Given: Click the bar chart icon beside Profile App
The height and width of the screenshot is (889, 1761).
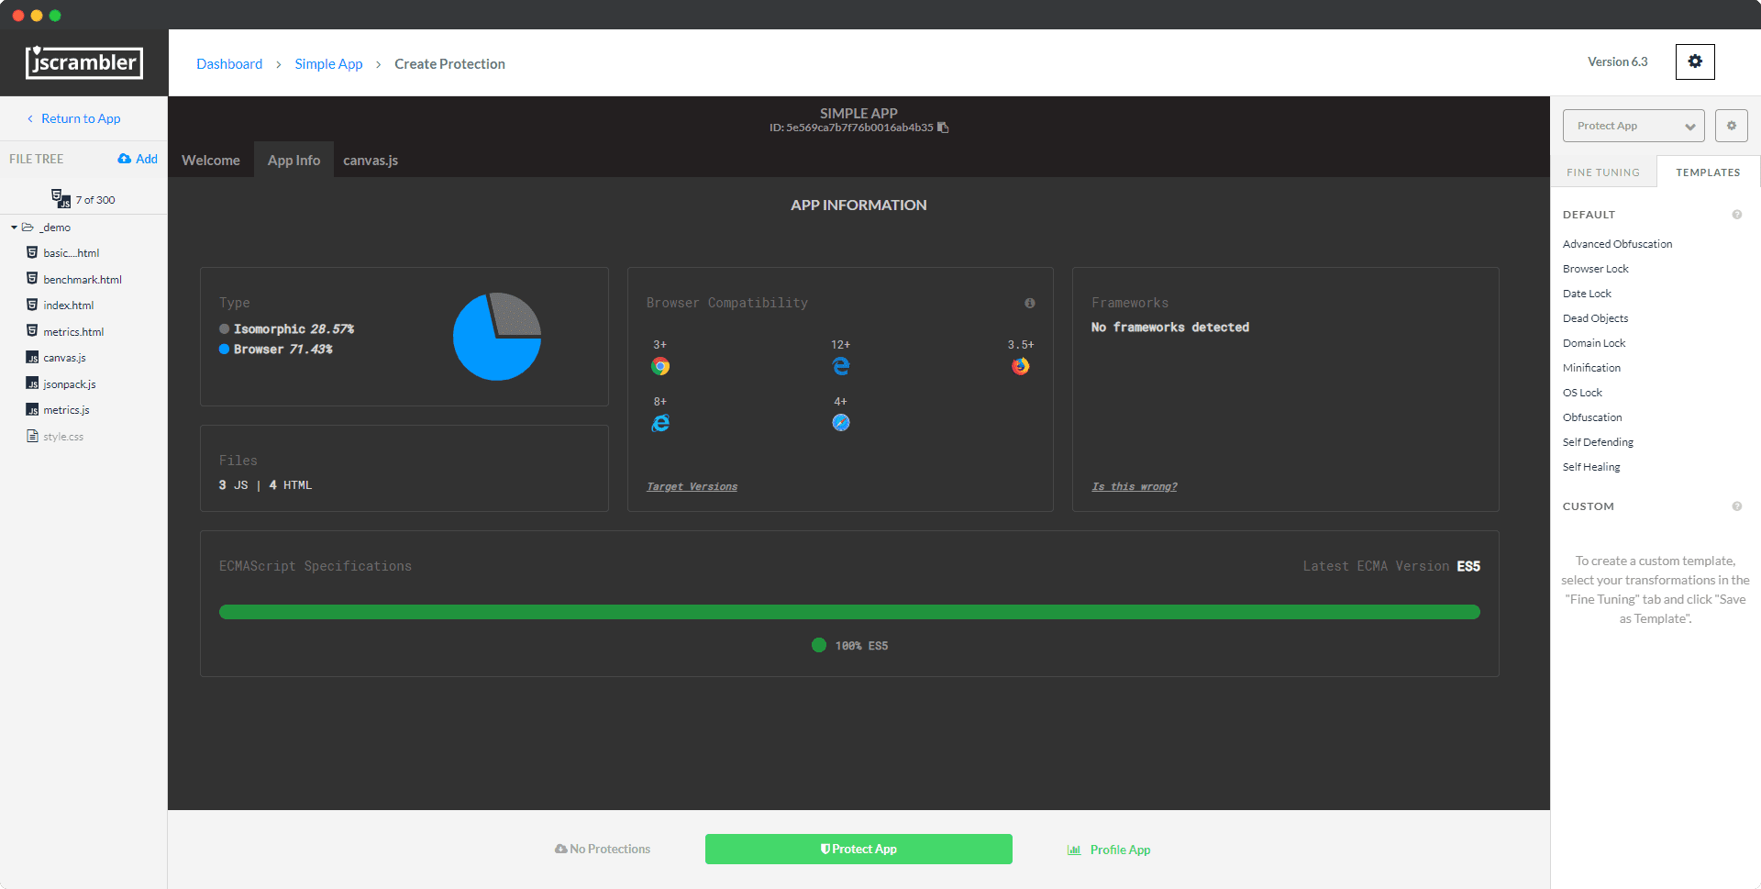Looking at the screenshot, I should [1074, 850].
